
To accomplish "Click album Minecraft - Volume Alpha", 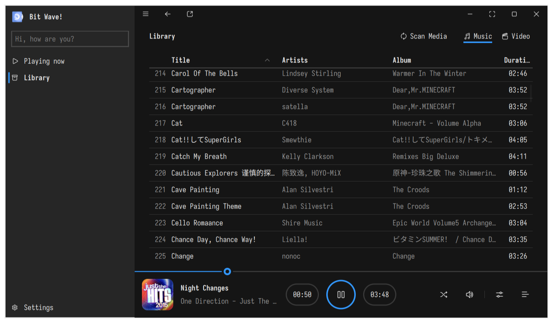I will (437, 123).
